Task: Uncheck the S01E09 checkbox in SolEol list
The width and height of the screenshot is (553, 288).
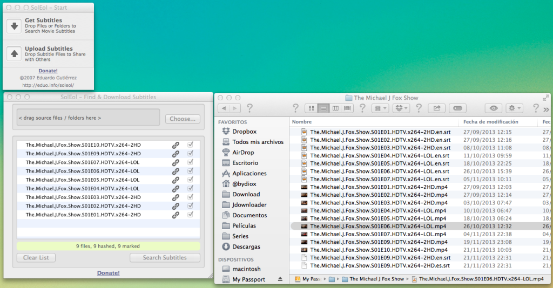Action: [191, 153]
